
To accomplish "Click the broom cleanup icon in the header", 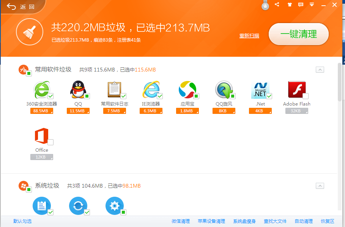I will 30,32.
